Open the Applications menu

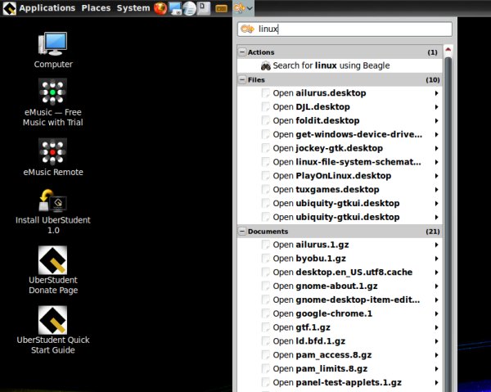(x=47, y=8)
